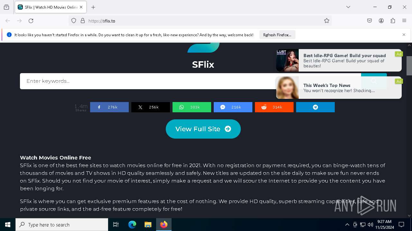The height and width of the screenshot is (231, 412).
Task: Click Firefox taskbar icon
Action: (x=164, y=225)
